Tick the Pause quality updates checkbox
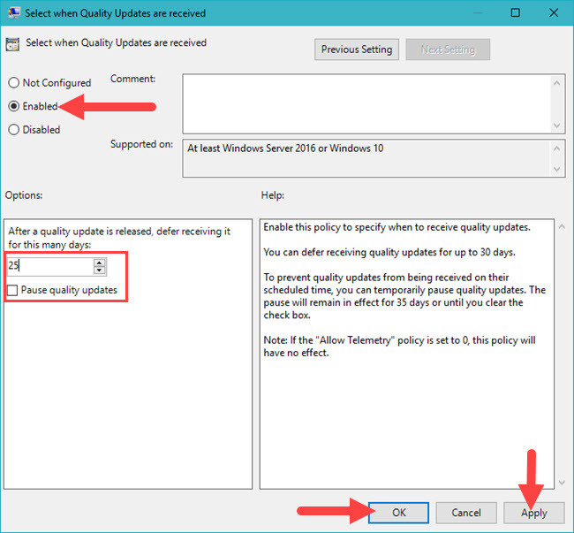Screen dimensions: 574x533 point(12,290)
